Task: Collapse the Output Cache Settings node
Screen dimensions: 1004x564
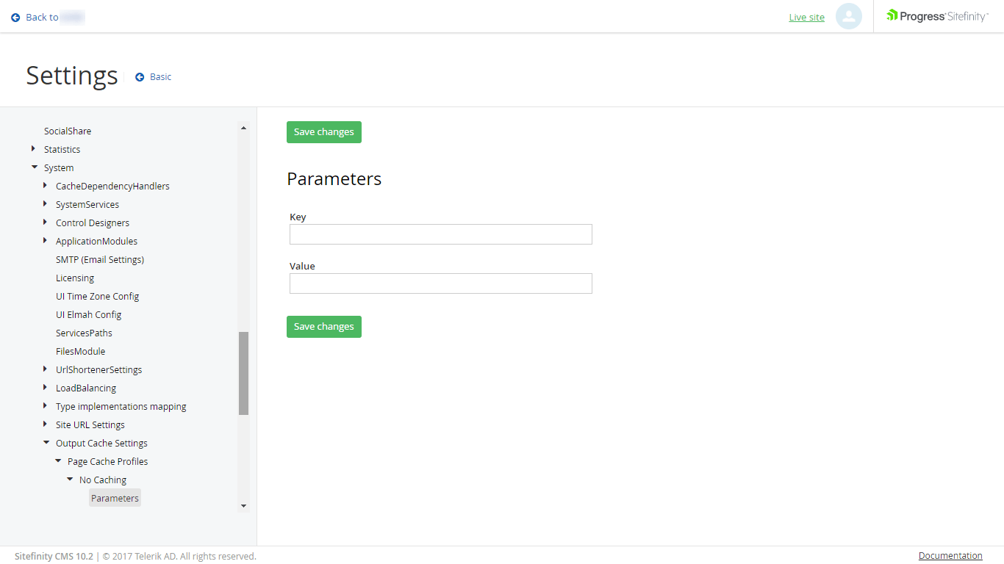Action: pos(46,443)
